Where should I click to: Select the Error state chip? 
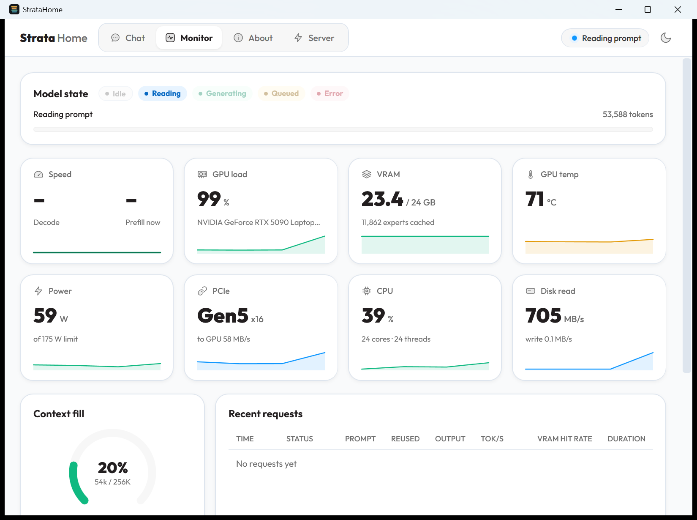pyautogui.click(x=330, y=93)
